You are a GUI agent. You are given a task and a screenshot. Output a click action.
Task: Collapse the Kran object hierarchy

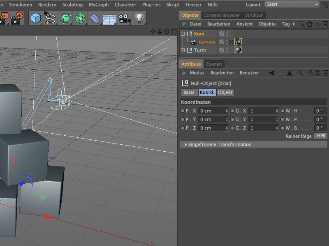pos(183,34)
